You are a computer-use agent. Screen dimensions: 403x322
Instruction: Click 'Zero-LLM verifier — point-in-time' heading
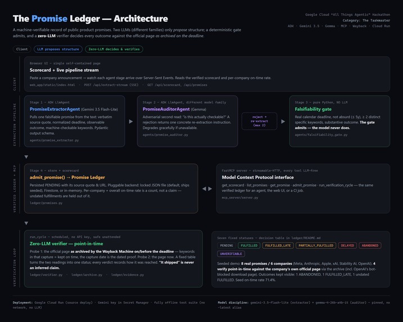coord(66,244)
